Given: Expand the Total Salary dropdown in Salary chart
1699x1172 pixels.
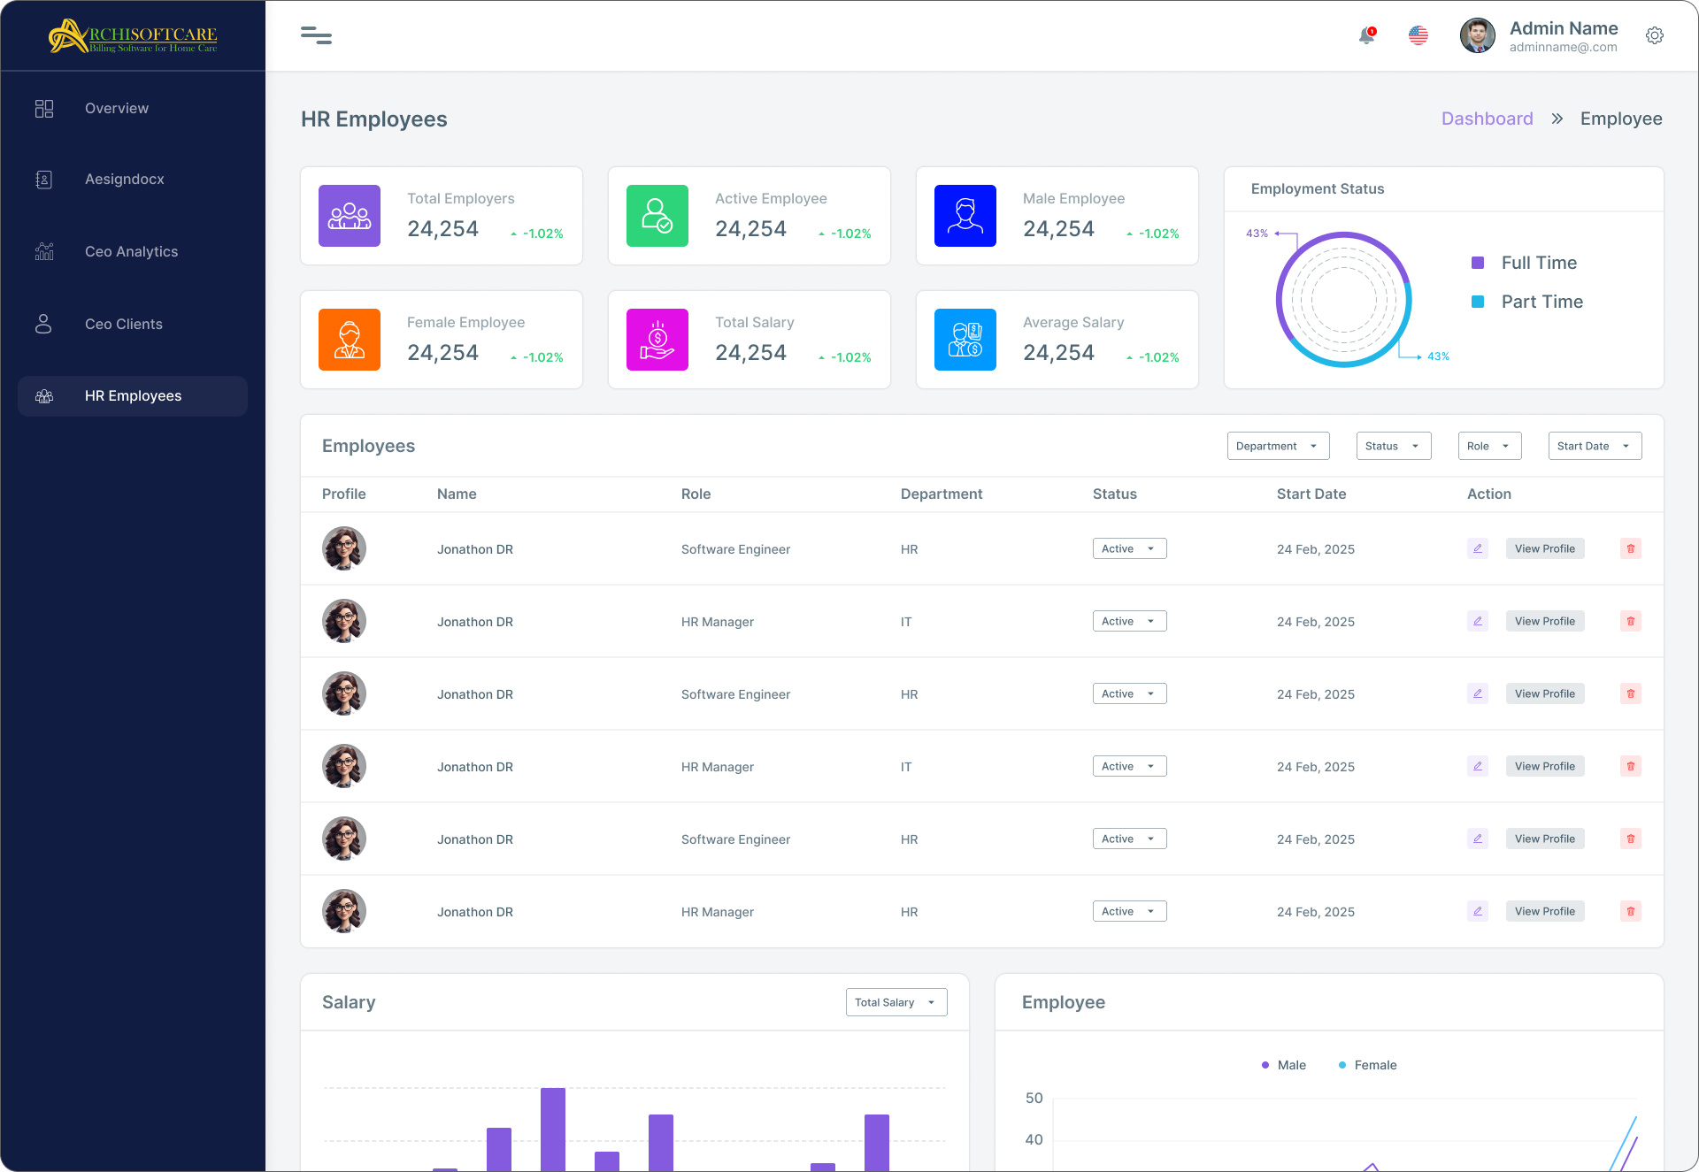Looking at the screenshot, I should pyautogui.click(x=896, y=1002).
